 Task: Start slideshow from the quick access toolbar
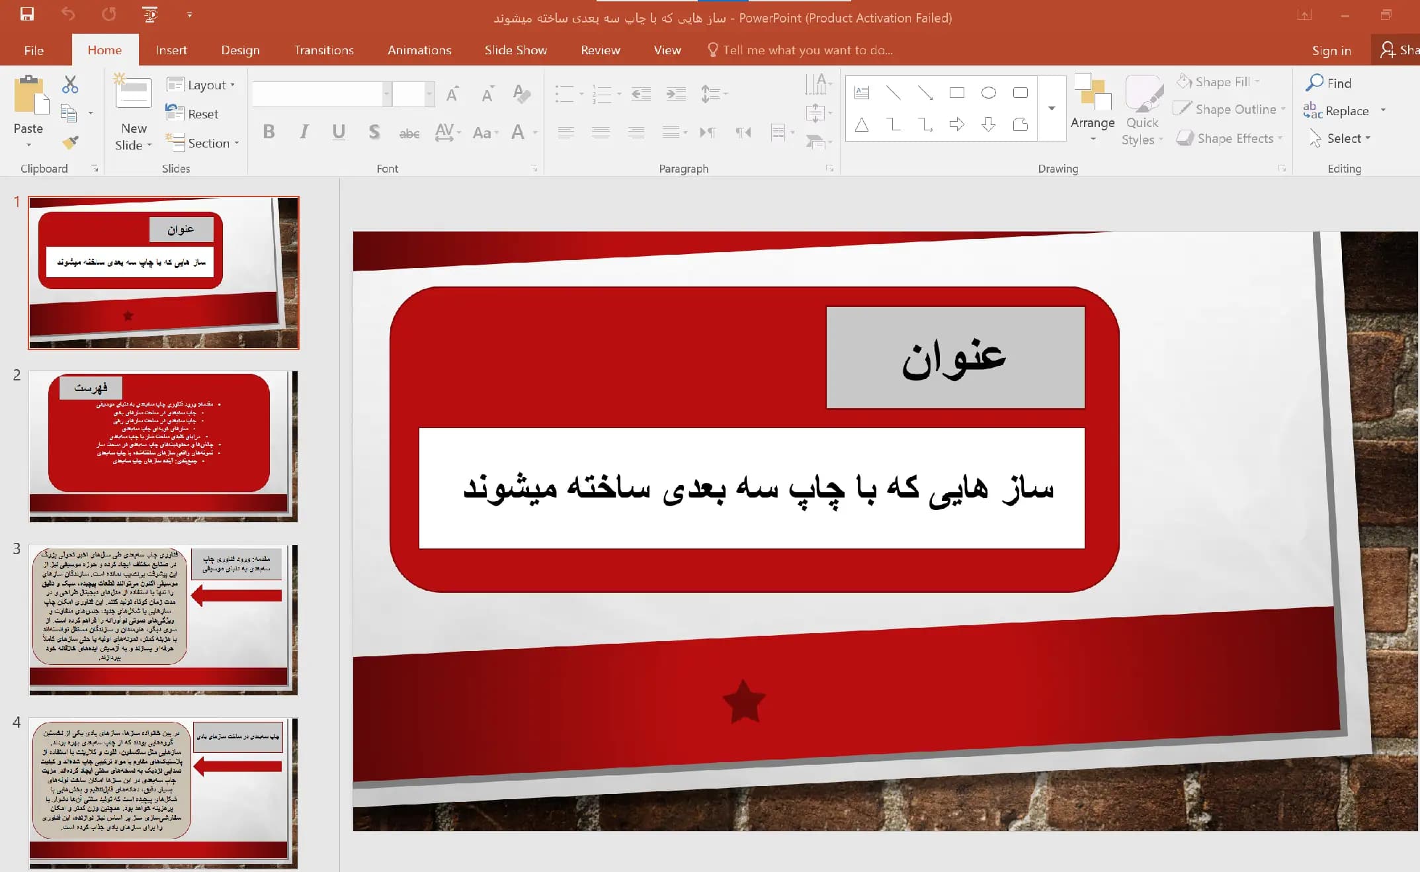[x=150, y=14]
